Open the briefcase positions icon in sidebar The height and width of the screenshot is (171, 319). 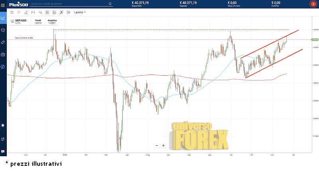pos(3,54)
